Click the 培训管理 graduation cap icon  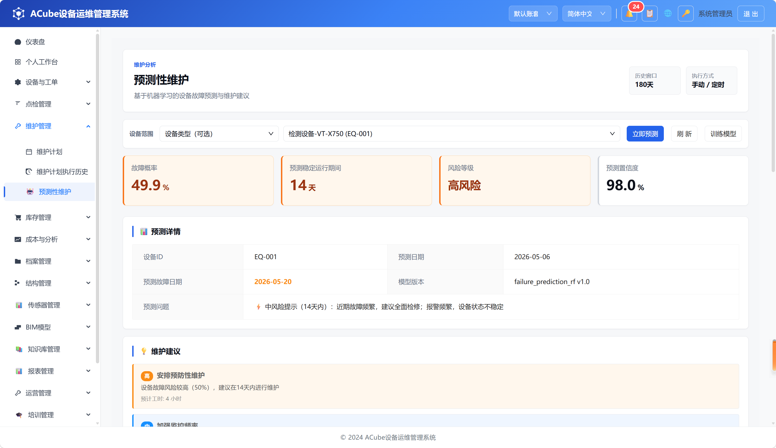click(19, 415)
